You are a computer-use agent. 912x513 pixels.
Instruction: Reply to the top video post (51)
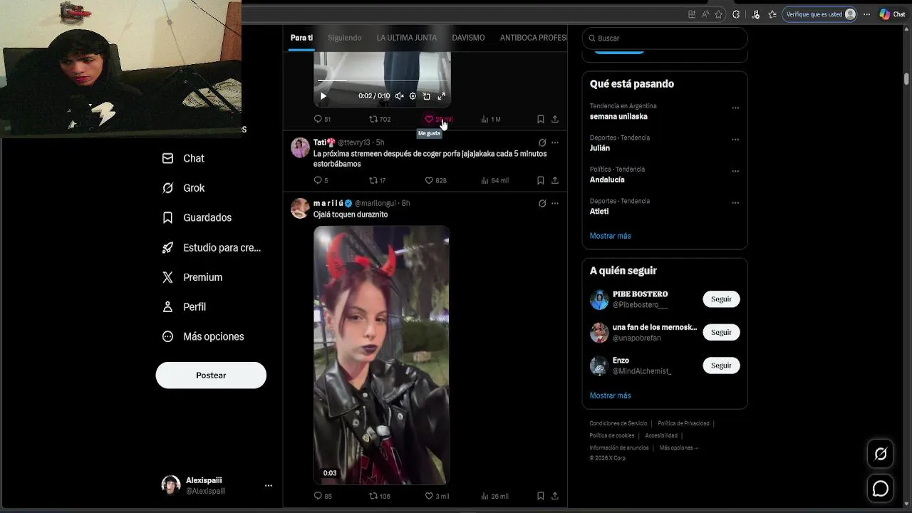pyautogui.click(x=322, y=119)
